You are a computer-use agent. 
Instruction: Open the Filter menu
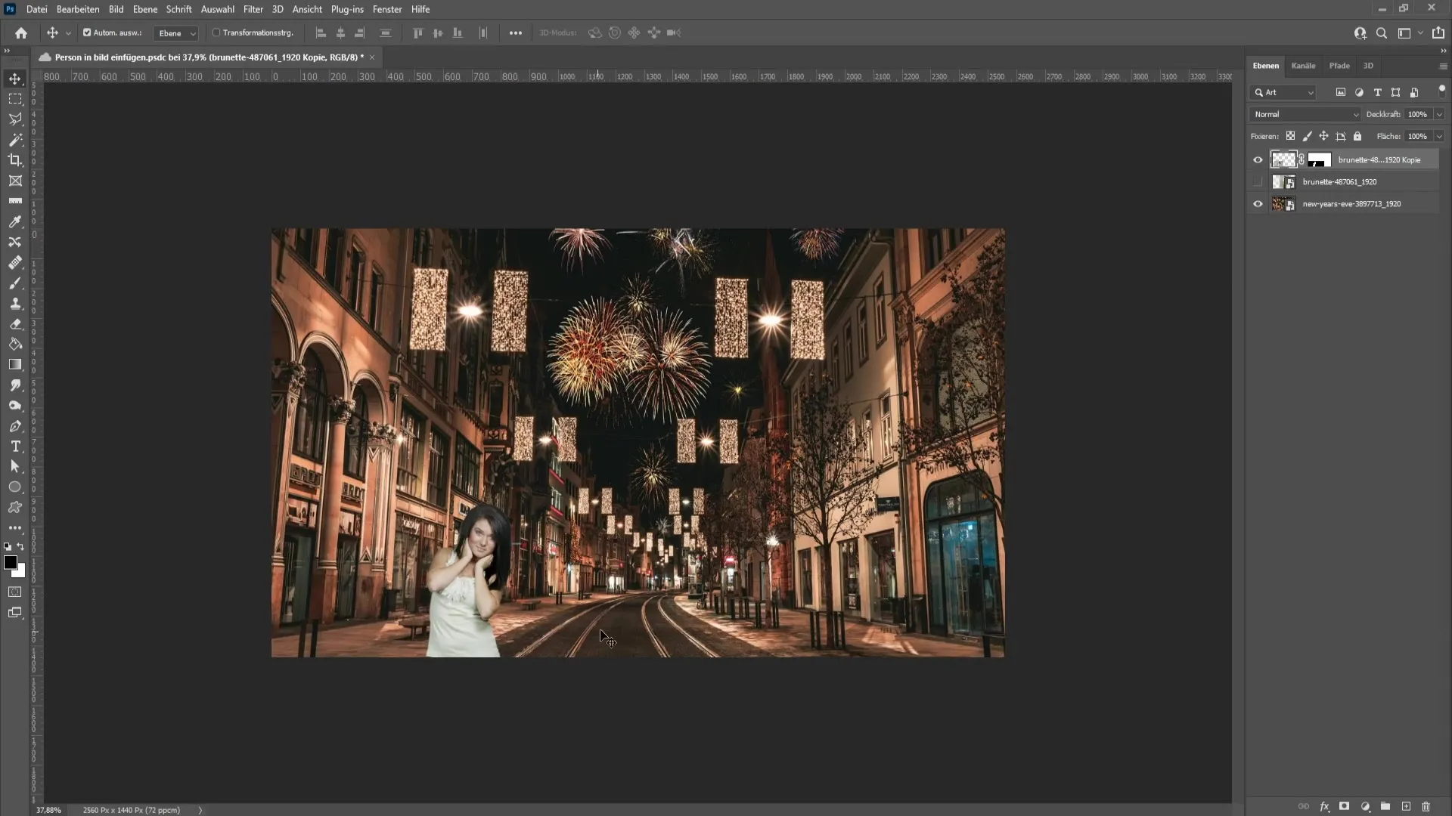[253, 9]
